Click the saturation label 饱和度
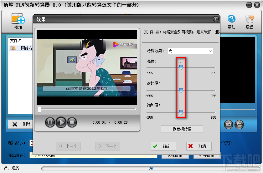The image size is (263, 173). (153, 105)
